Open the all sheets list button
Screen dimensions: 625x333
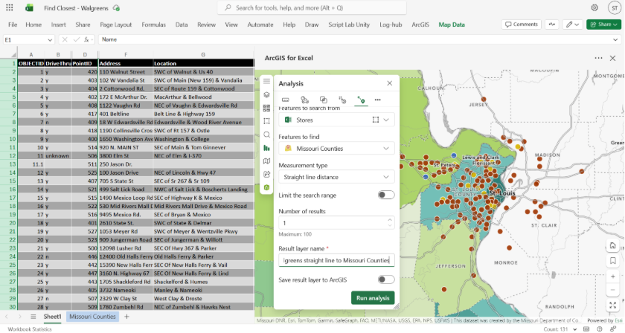(x=33, y=317)
